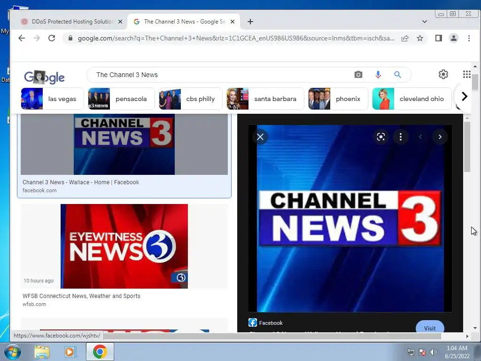The height and width of the screenshot is (361, 481).
Task: Select the Channel 3 News Google tab
Action: 184,22
